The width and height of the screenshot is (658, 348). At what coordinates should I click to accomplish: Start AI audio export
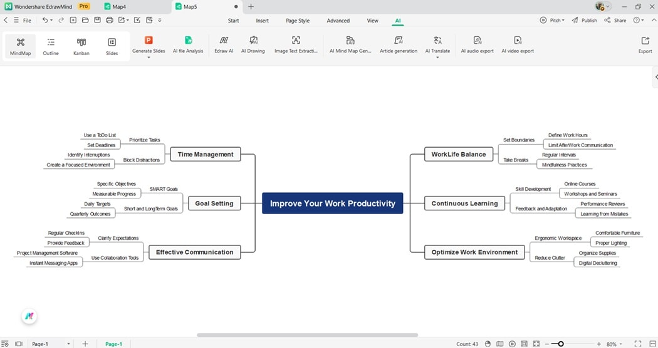click(477, 44)
